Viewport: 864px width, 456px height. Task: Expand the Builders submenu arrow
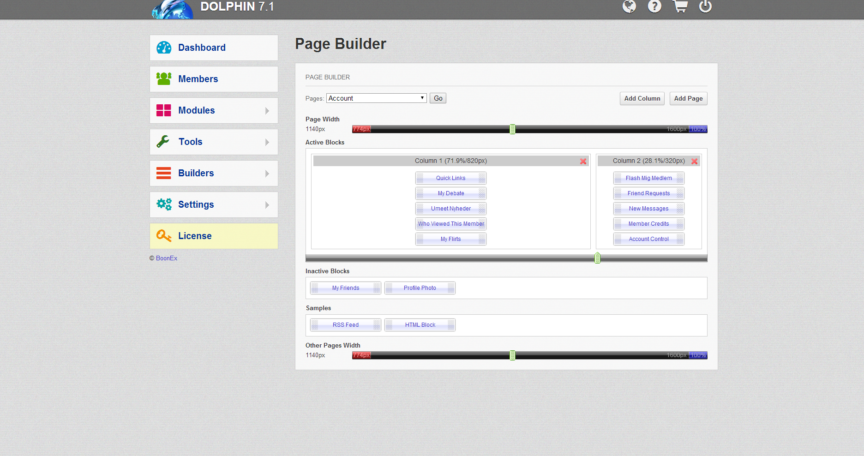[267, 174]
